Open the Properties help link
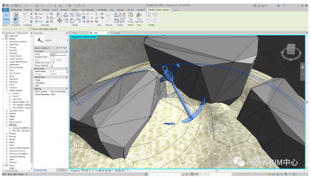The width and height of the screenshot is (311, 177). [40, 170]
